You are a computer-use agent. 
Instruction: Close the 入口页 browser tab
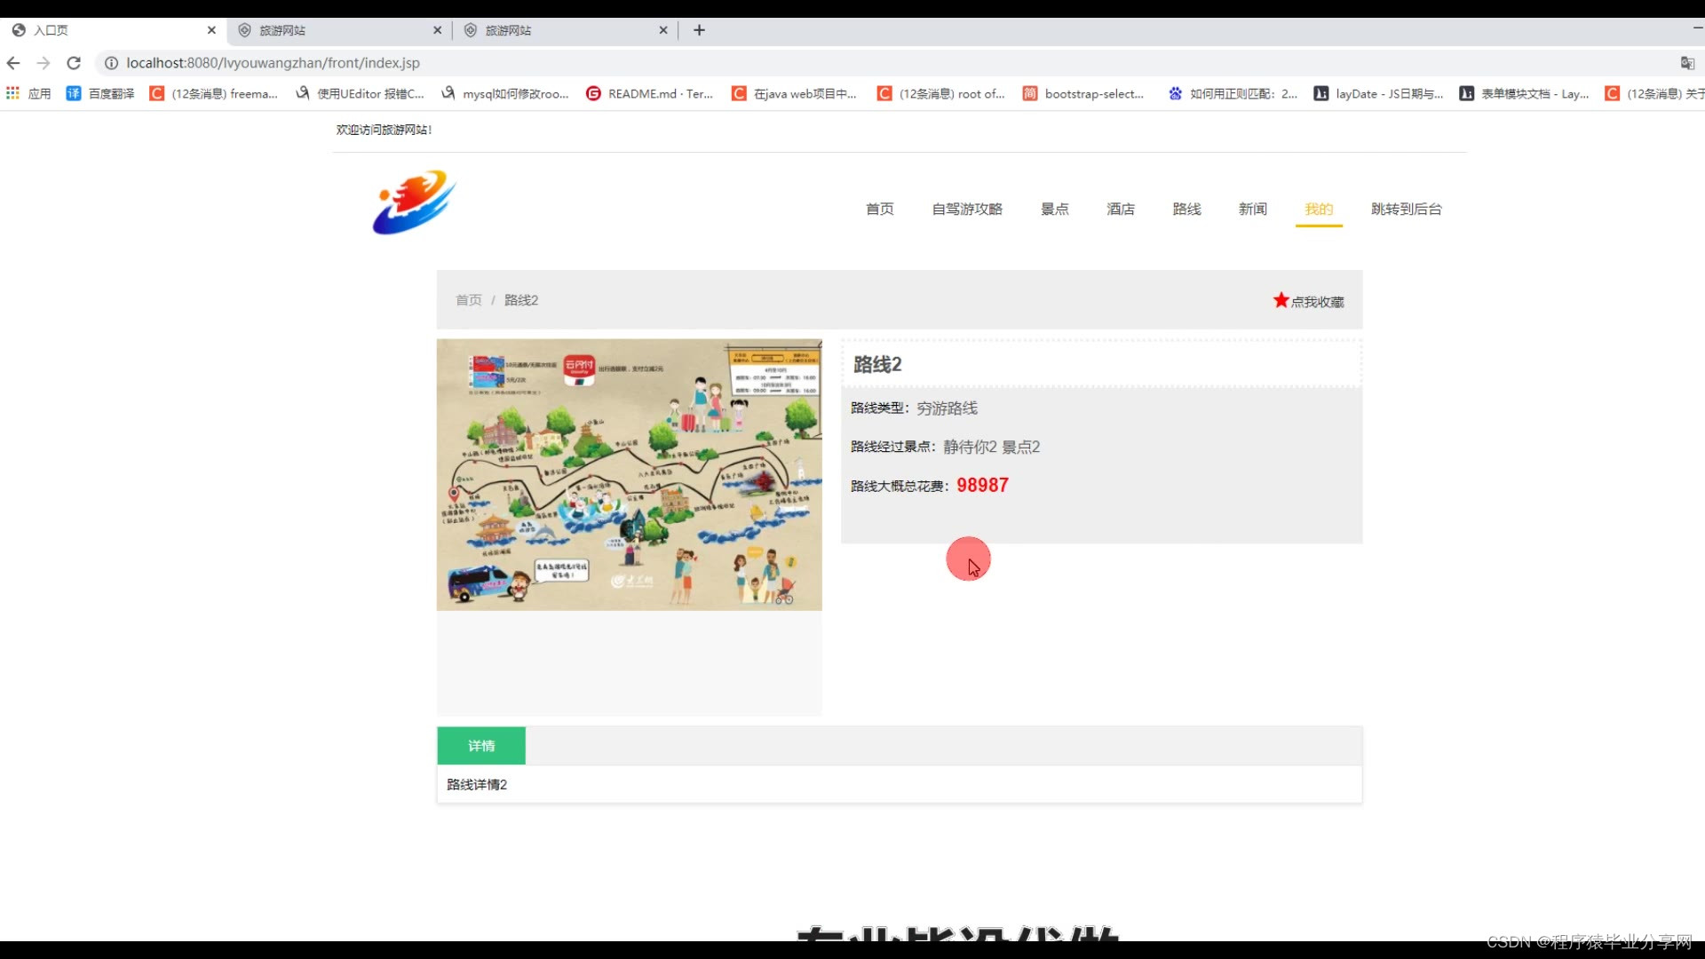point(211,30)
